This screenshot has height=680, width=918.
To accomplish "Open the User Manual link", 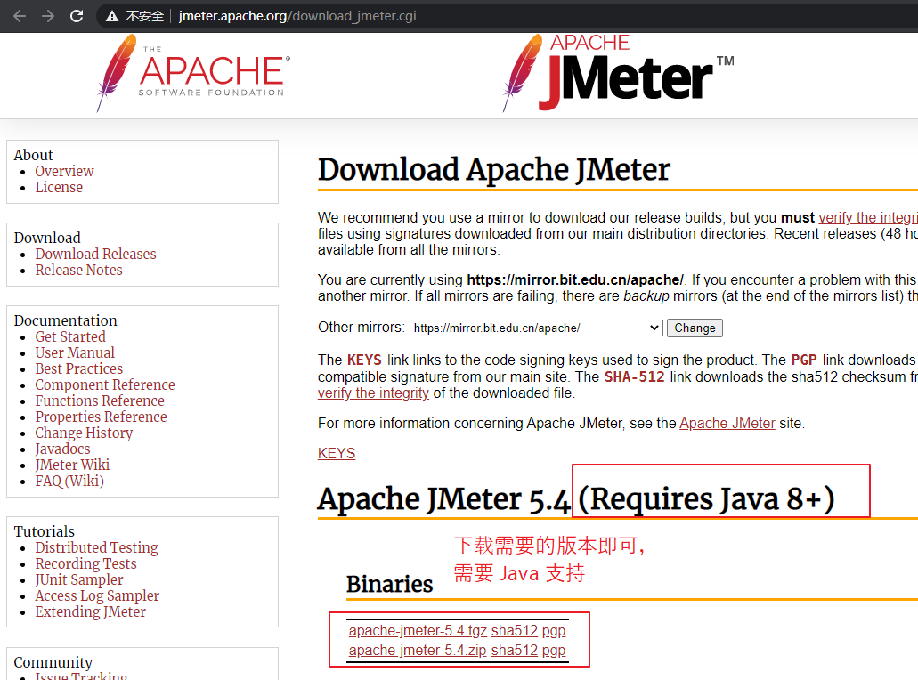I will pos(75,352).
